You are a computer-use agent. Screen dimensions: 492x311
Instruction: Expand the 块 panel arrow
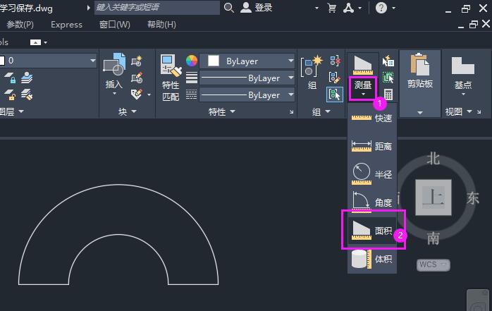click(134, 111)
